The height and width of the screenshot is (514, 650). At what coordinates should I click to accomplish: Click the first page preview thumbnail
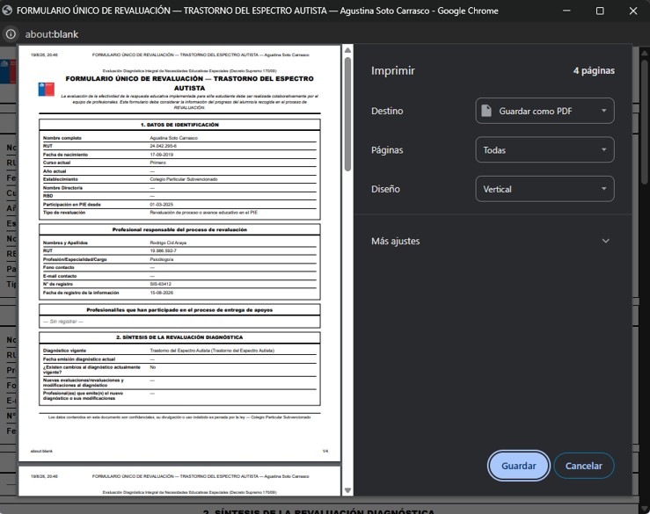coord(179,253)
